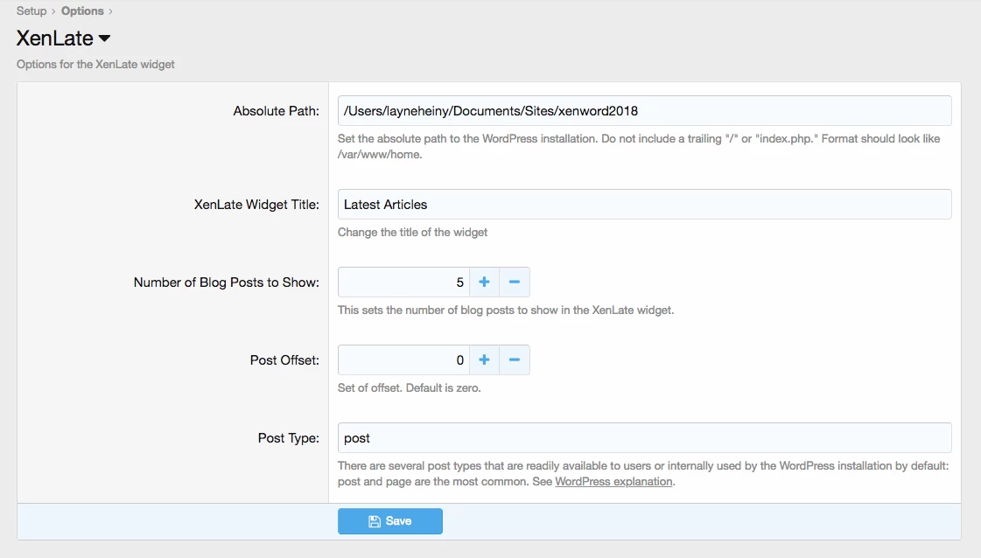The height and width of the screenshot is (558, 981).
Task: Focus the Absolute Path field
Action: [x=644, y=111]
